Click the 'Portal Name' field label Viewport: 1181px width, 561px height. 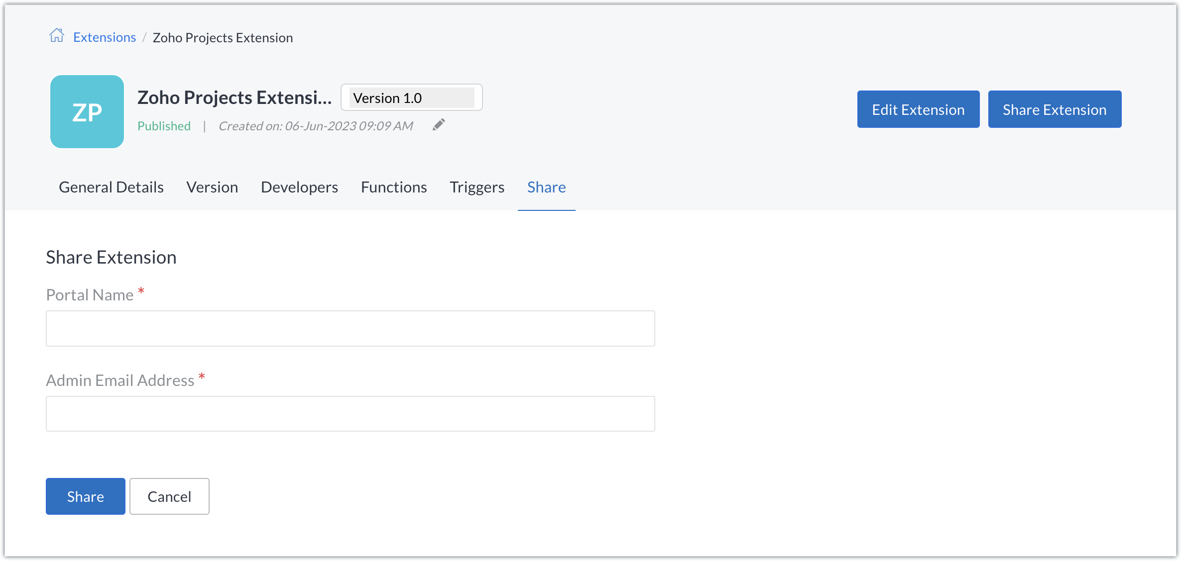(90, 294)
